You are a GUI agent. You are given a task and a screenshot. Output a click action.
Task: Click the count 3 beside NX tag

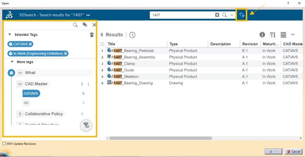pos(83,103)
